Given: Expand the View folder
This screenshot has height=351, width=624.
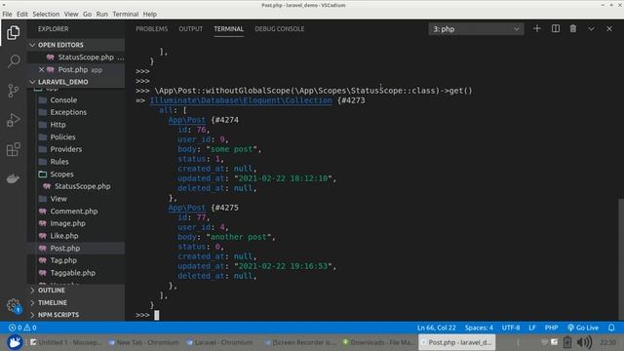Looking at the screenshot, I should 58,199.
